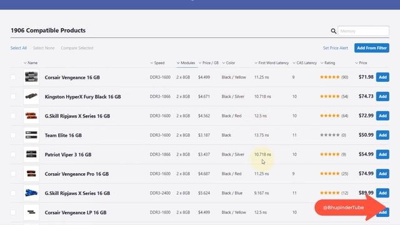Open Corsair Vengeance 16 GB product name
The height and width of the screenshot is (225, 400).
coord(72,77)
